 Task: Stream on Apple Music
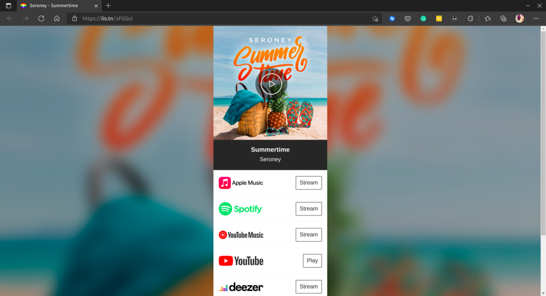pos(309,183)
